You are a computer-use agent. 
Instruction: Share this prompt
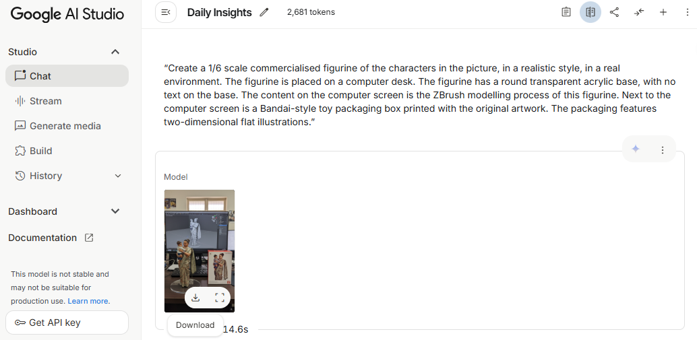point(614,12)
